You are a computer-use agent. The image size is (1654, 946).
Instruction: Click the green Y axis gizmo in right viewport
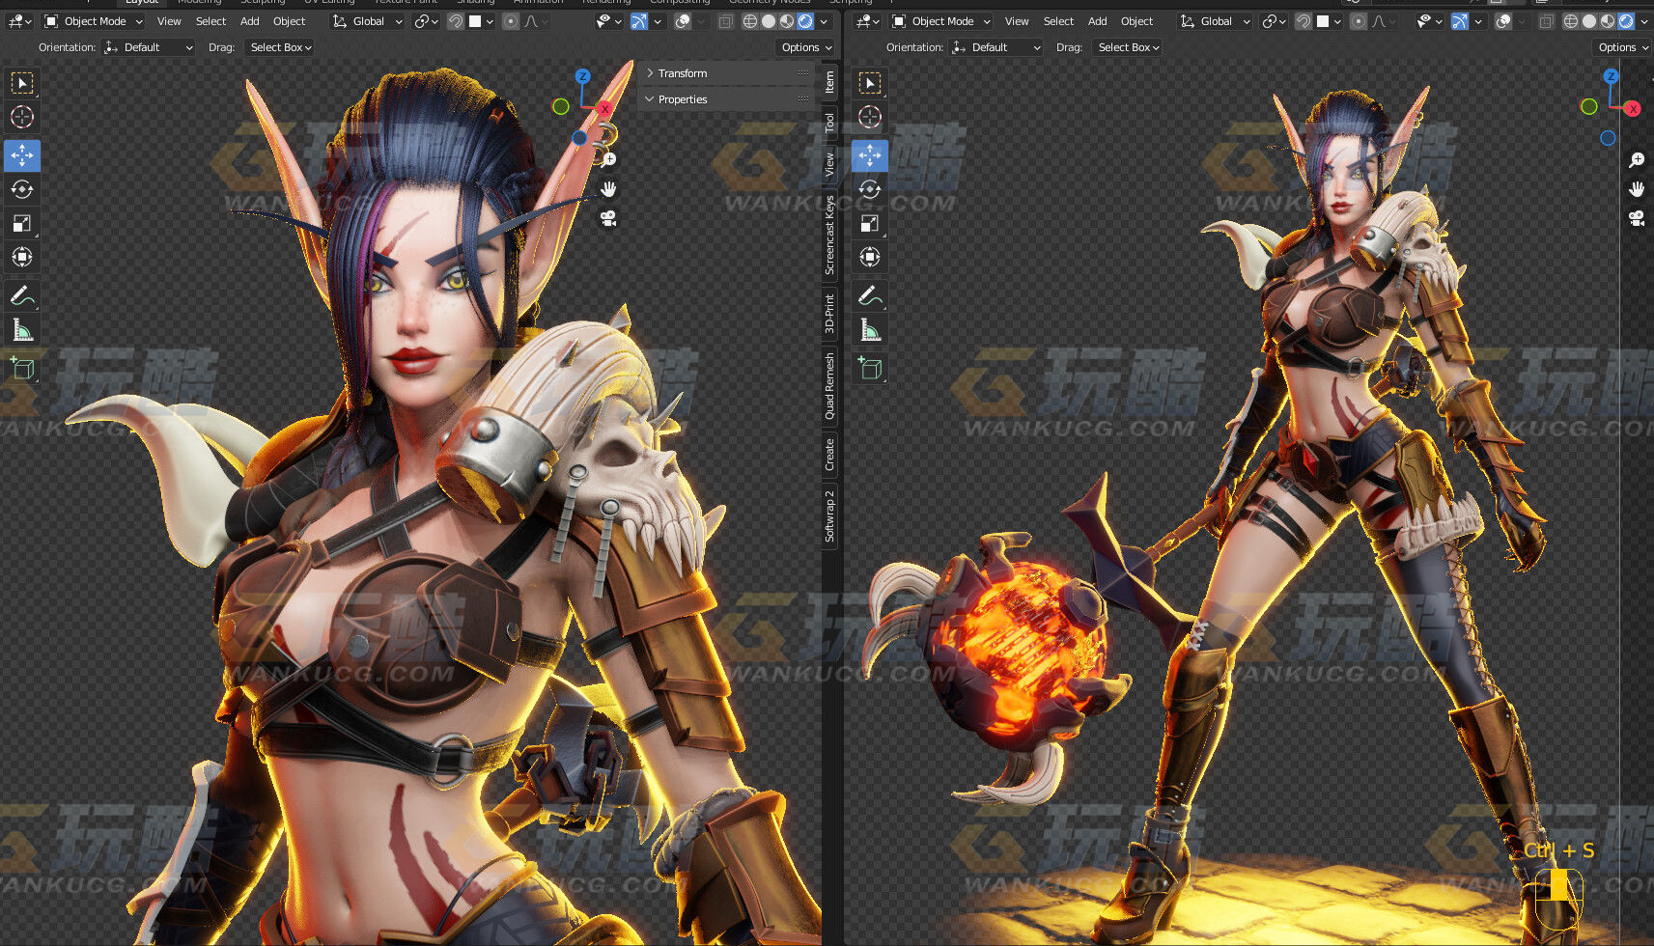tap(1588, 106)
